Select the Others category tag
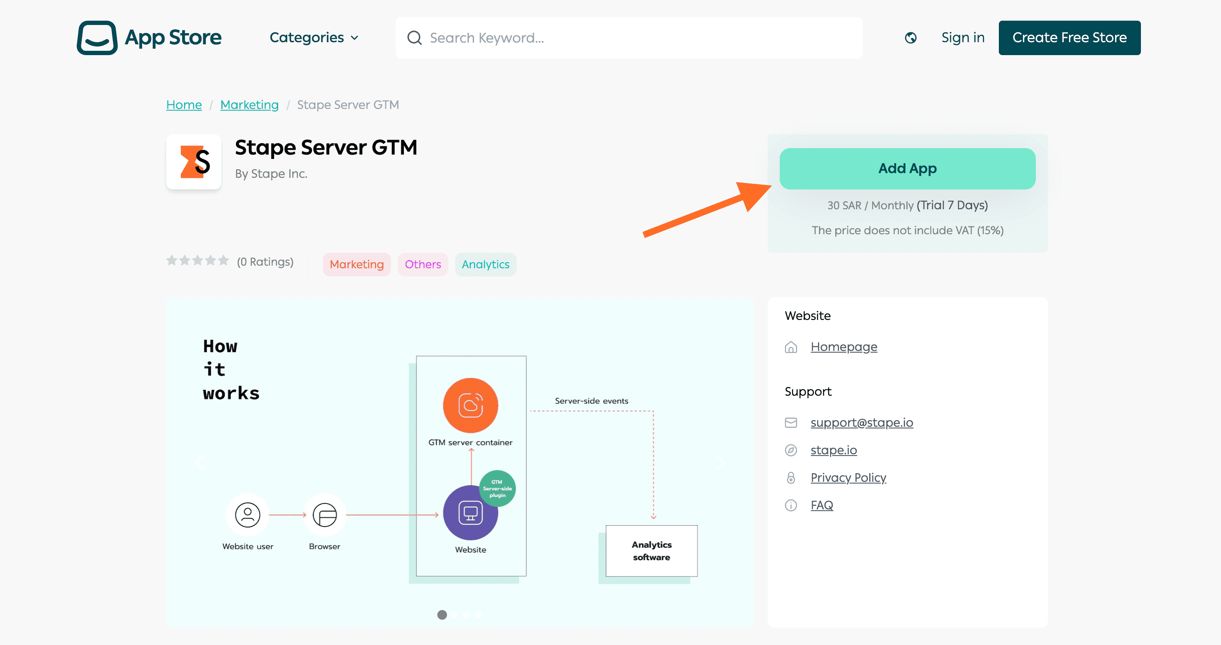1221x645 pixels. tap(423, 264)
